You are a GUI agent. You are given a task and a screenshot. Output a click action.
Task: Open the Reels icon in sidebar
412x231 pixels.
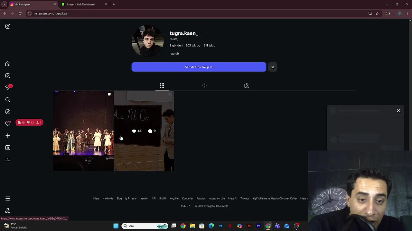[8, 76]
